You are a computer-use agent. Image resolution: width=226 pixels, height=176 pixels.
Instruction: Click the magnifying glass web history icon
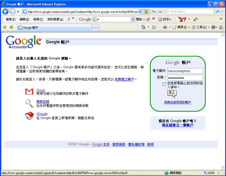(29, 103)
